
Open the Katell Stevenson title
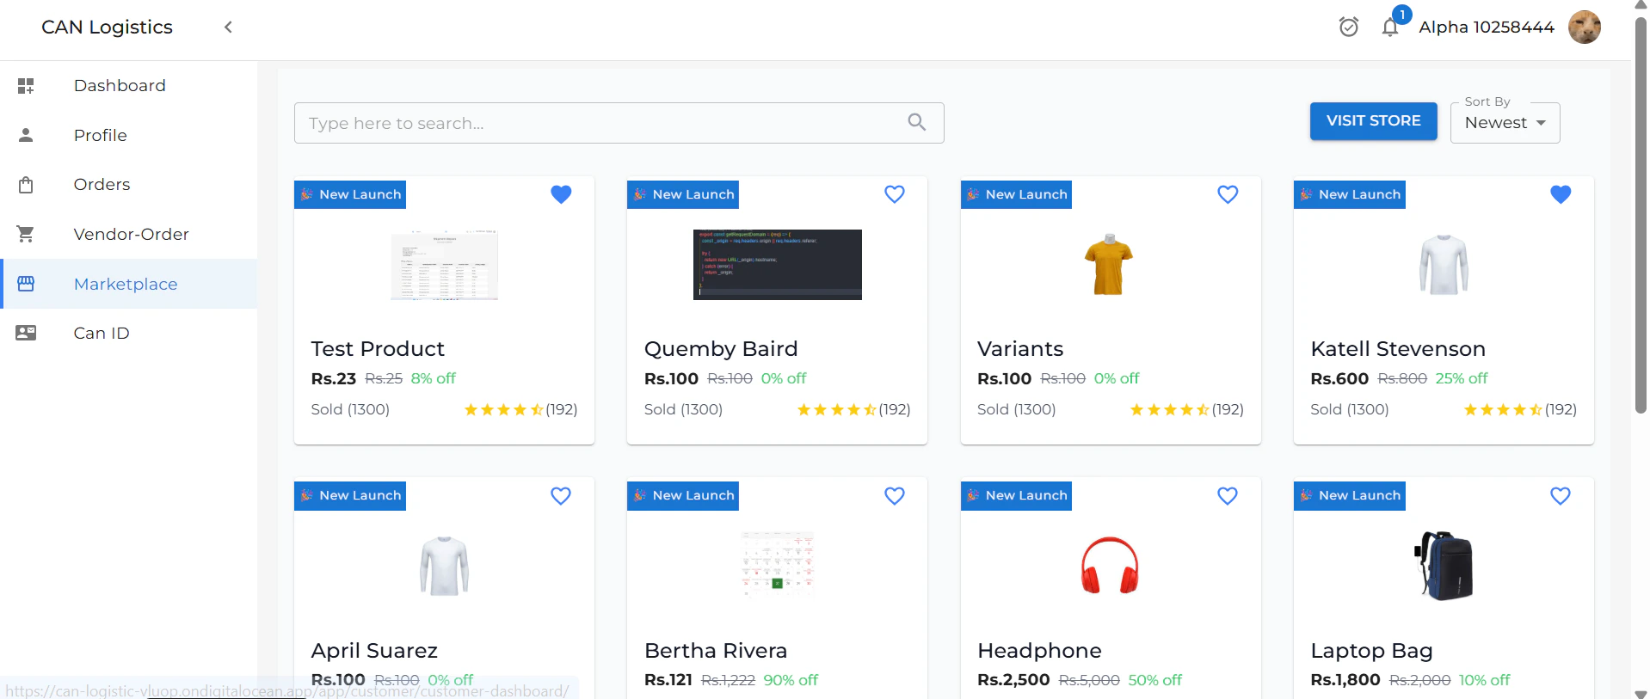[x=1398, y=349]
